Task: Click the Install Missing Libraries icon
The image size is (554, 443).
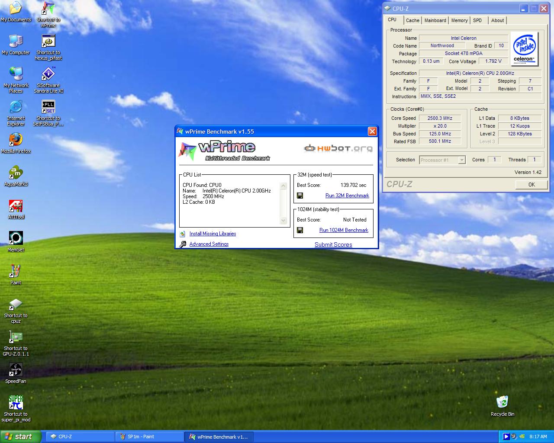Action: tap(183, 234)
